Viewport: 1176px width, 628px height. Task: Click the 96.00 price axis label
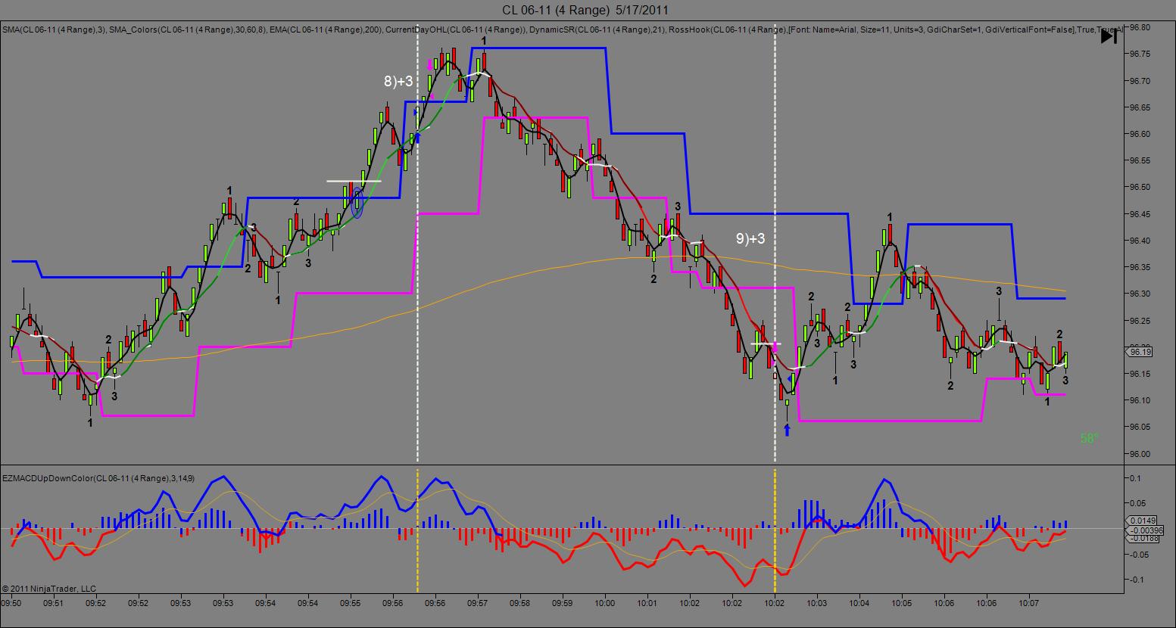click(x=1140, y=454)
